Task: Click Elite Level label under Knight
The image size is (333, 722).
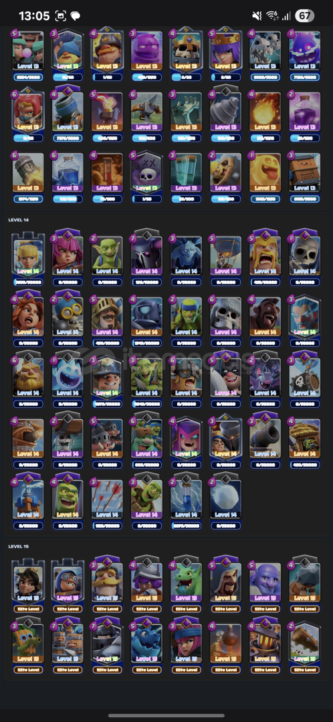Action: (107, 609)
